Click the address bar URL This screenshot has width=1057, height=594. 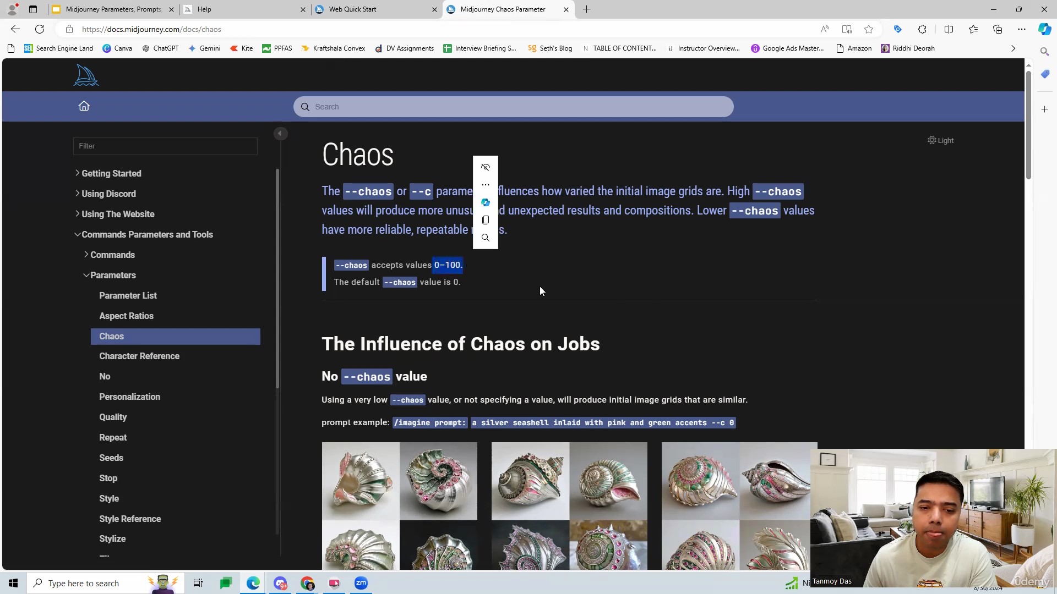click(151, 29)
